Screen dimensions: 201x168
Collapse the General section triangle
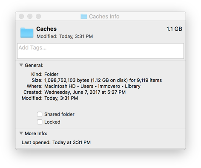pyautogui.click(x=21, y=65)
